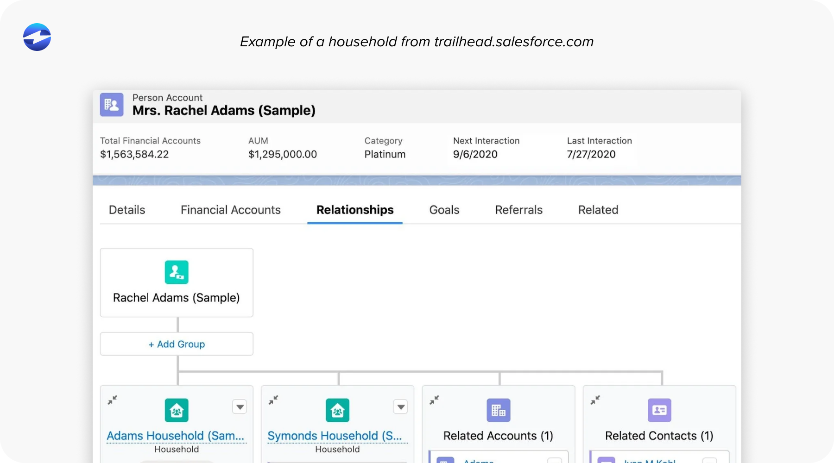Viewport: 834px width, 463px height.
Task: Click the building icon above Related Accounts (1)
Action: [x=498, y=410]
